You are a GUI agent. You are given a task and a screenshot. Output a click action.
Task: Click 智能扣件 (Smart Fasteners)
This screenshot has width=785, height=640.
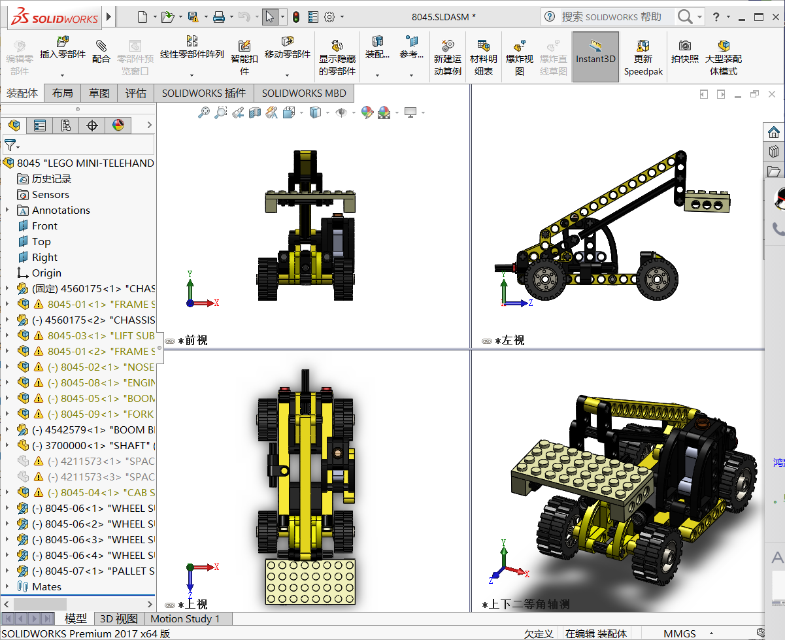click(244, 58)
